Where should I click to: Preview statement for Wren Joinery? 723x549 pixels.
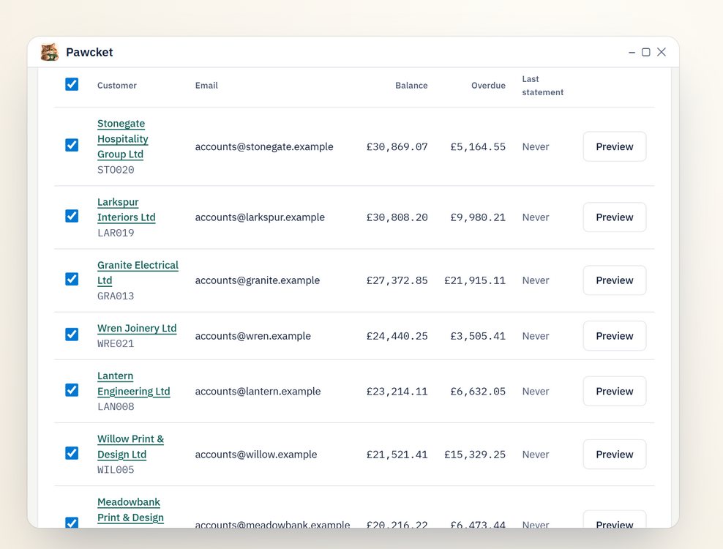click(x=615, y=336)
